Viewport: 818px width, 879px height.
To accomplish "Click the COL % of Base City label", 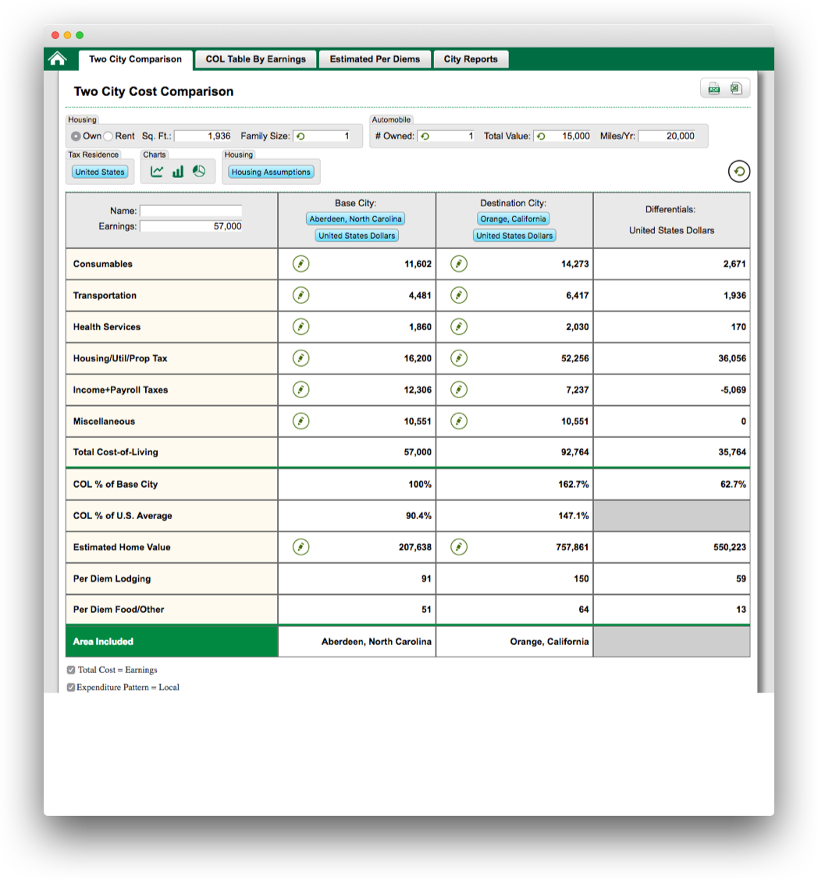I will coord(116,484).
